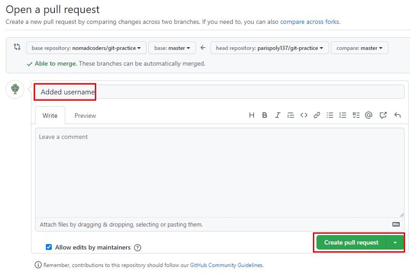
Task: Click the left arrow between base and head
Action: [203, 48]
